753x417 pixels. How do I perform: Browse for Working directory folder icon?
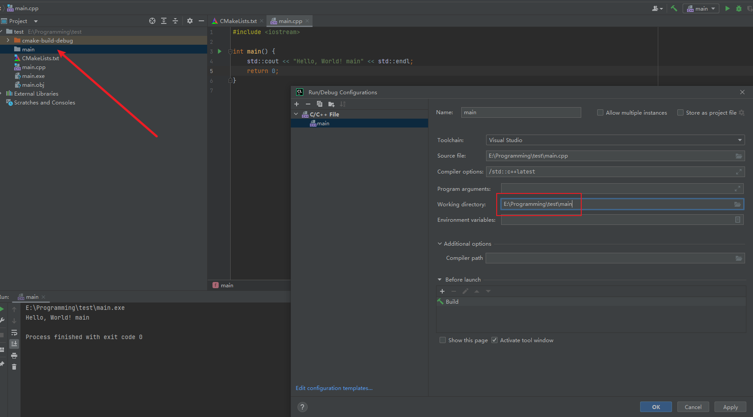[x=738, y=204]
